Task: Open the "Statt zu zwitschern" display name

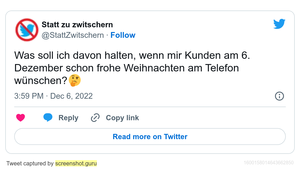Action: click(77, 25)
